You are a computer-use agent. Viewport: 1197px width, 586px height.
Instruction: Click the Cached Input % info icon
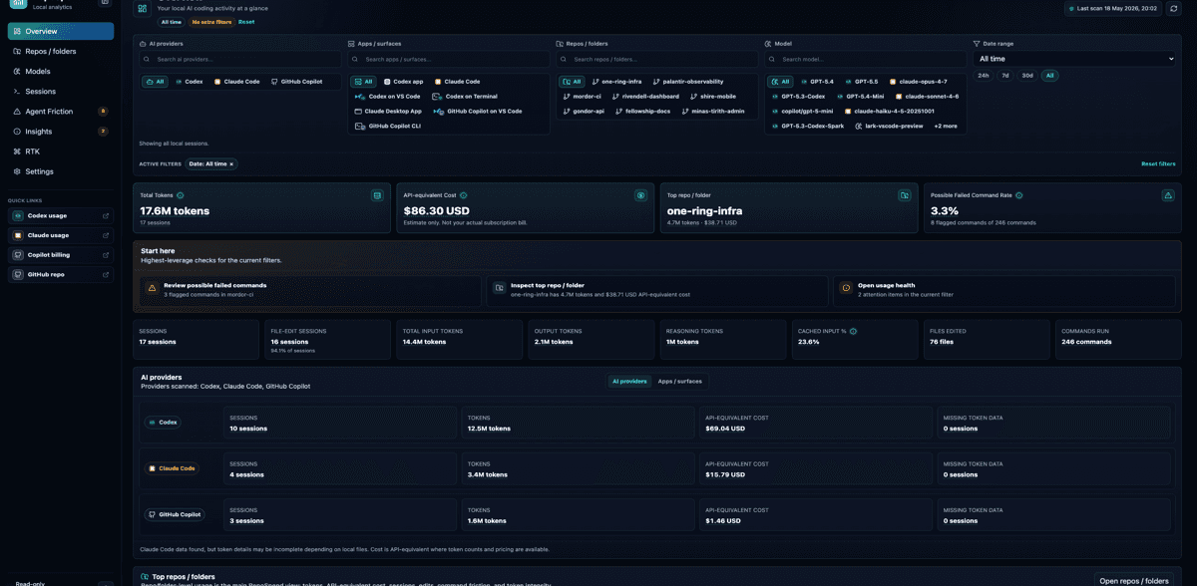point(853,331)
